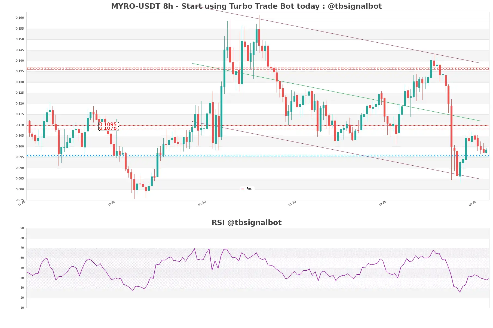Click the RSI 60 axis label
493x328 pixels.
(22, 258)
